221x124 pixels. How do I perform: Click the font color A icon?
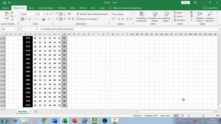click(49, 19)
